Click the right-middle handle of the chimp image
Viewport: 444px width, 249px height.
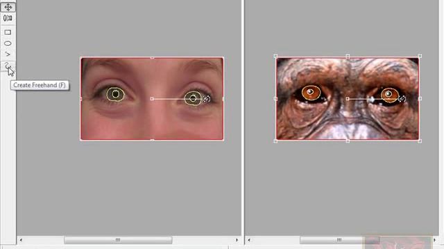[420, 99]
